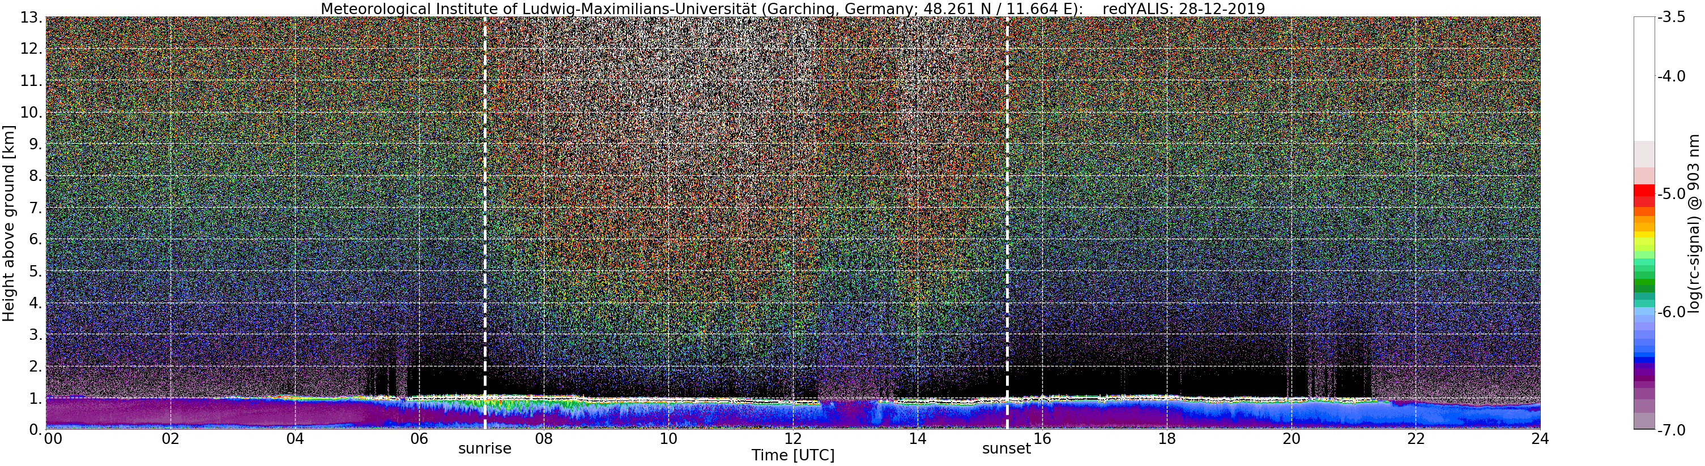The width and height of the screenshot is (1705, 466).
Task: Click the '2.' height axis tick label
Action: tap(36, 366)
